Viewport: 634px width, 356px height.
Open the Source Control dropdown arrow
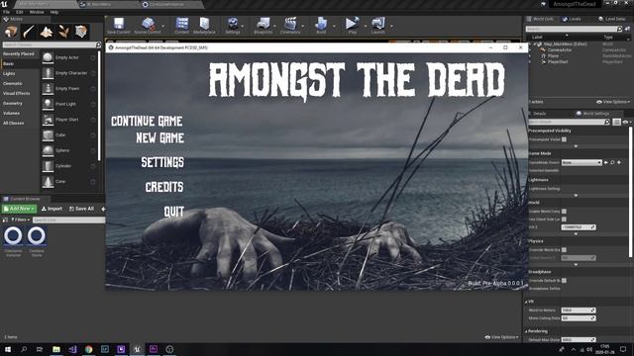click(x=162, y=26)
